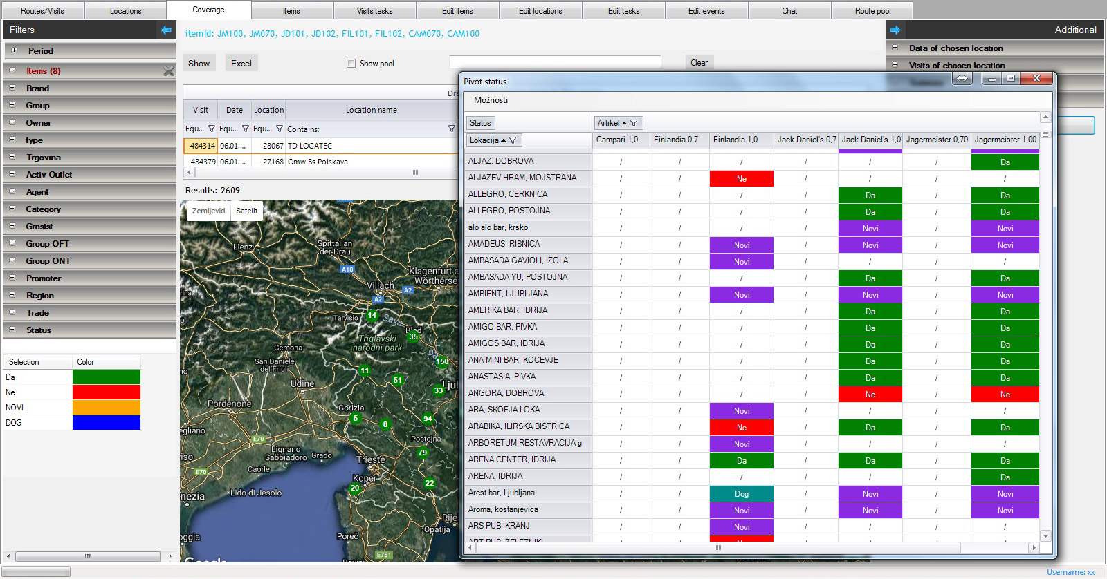Viewport: 1107px width, 579px height.
Task: Open filter funnel on Artikel pivot field
Action: 634,123
